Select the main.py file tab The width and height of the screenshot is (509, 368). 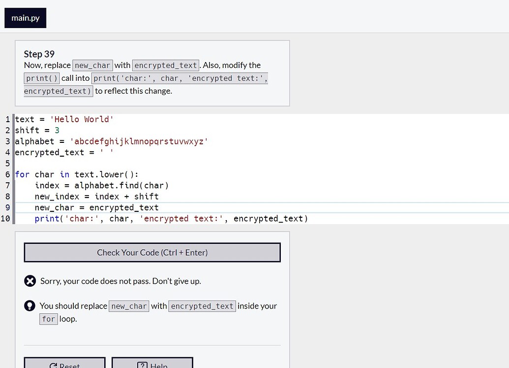(25, 18)
